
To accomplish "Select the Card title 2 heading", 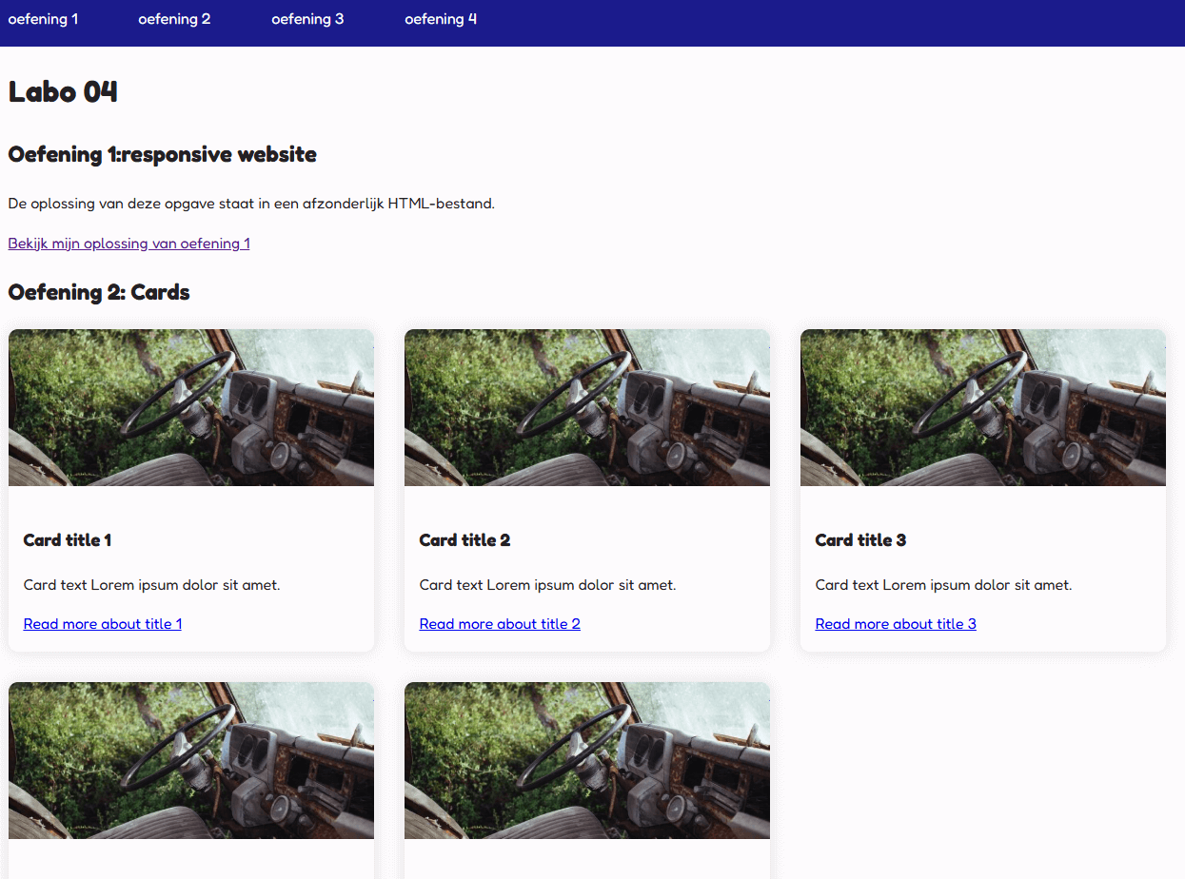I will coord(464,540).
